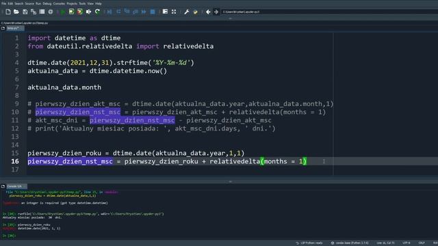Open the file switcher list icon
The height and width of the screenshot is (246, 438).
click(x=42, y=12)
